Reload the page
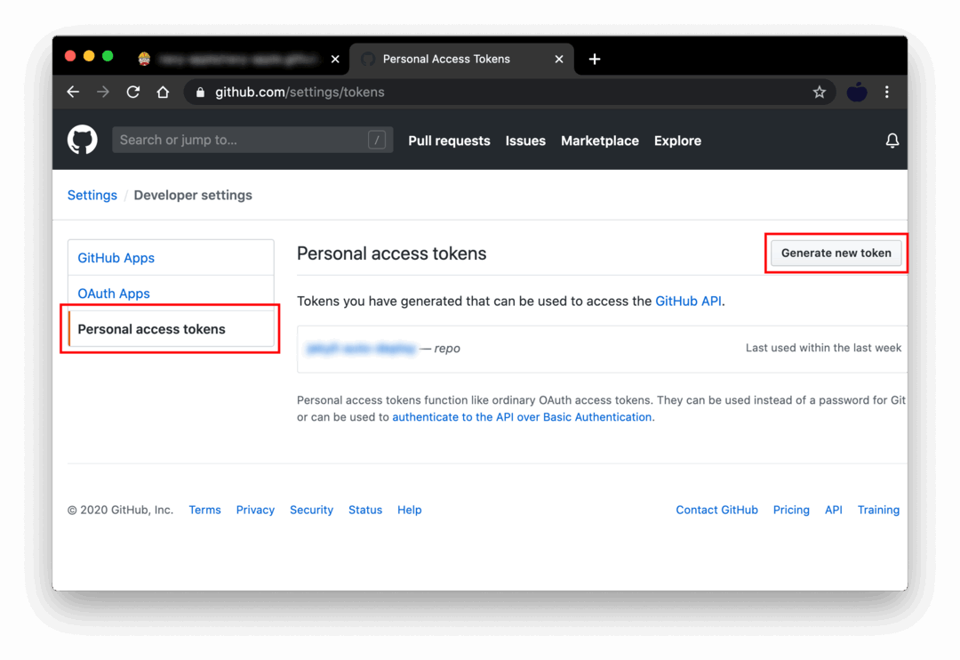The image size is (960, 660). point(132,92)
